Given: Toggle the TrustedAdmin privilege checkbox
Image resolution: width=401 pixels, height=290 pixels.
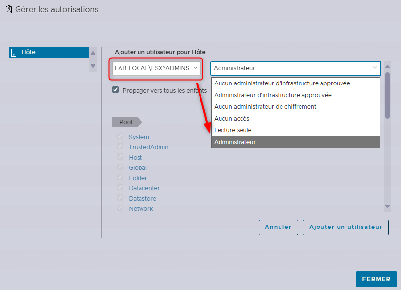Looking at the screenshot, I should 120,147.
